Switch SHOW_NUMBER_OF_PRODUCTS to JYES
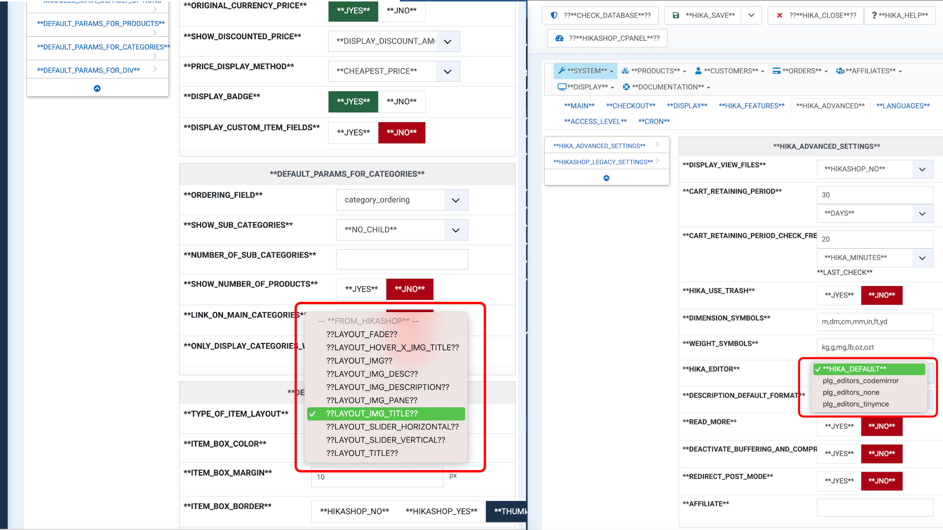943x530 pixels. 361,289
